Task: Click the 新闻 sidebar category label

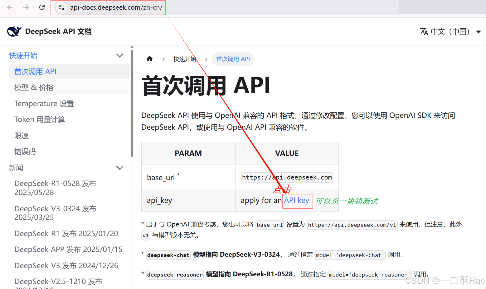Action: [16, 168]
